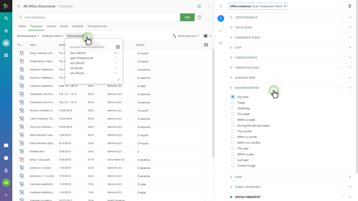Viewport: 358px width, 201px height.
Task: Open the IU user avatar
Action: 6,183
